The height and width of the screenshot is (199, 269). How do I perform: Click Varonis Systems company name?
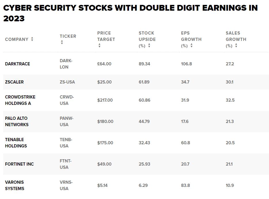coord(15,185)
